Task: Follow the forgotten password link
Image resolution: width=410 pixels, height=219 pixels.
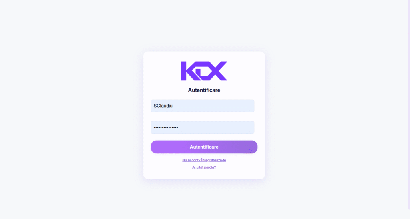Action: (x=204, y=167)
